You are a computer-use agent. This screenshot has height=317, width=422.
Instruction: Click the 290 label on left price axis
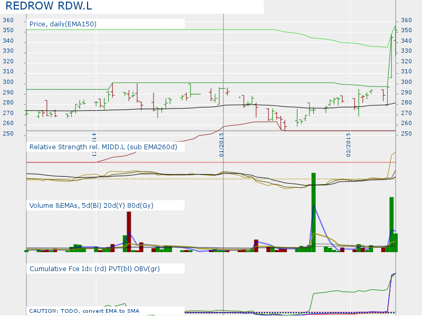coord(8,92)
